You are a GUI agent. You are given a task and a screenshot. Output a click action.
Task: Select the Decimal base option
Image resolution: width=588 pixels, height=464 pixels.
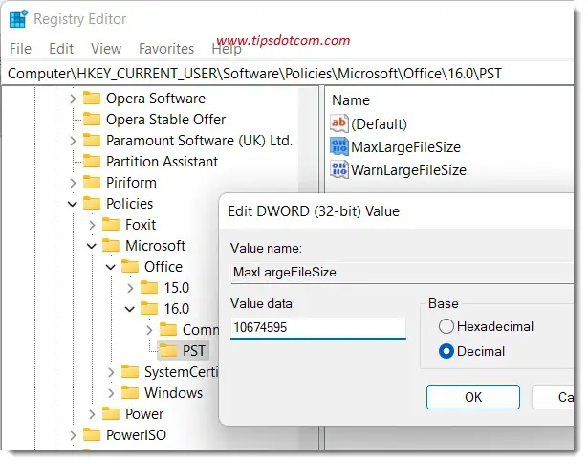446,351
